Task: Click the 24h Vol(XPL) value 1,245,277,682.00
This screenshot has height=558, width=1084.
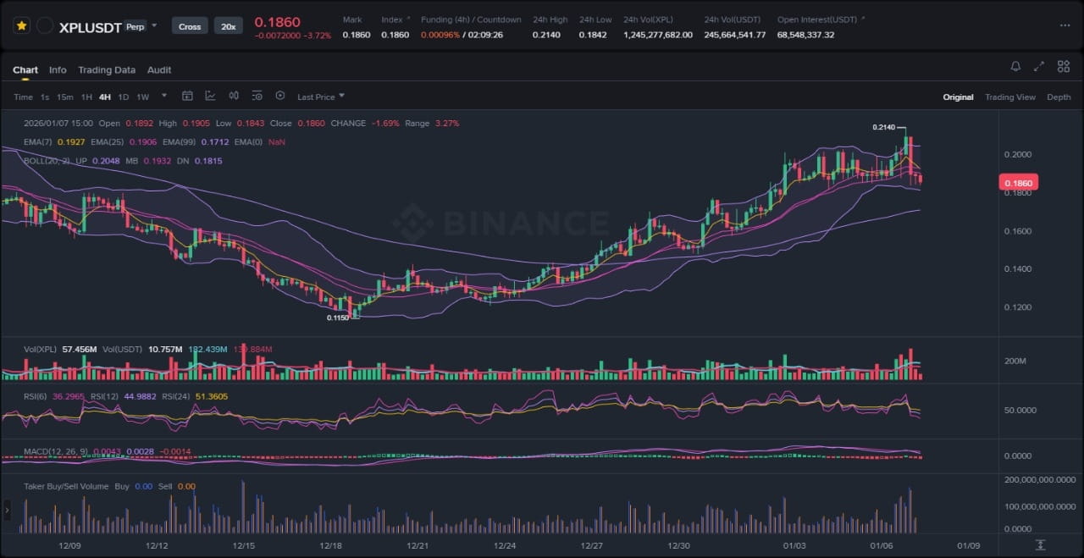Action: point(658,35)
